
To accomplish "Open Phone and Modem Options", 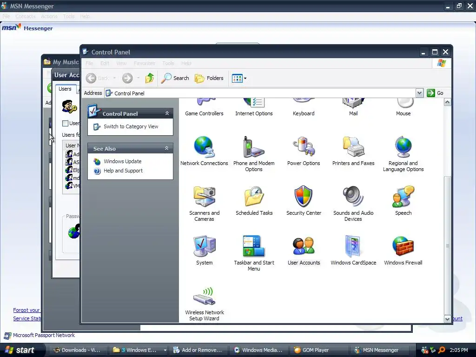I will [254, 154].
